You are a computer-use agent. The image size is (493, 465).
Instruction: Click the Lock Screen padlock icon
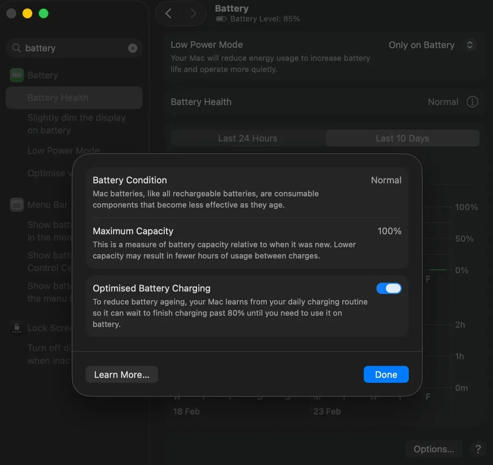16,328
